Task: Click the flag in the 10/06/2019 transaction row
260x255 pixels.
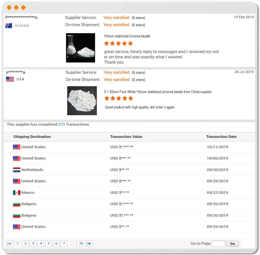Action: coord(17,158)
